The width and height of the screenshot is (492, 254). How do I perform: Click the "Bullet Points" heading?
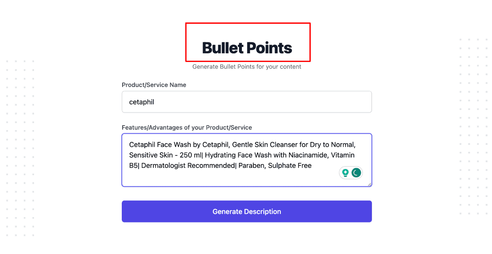(247, 48)
